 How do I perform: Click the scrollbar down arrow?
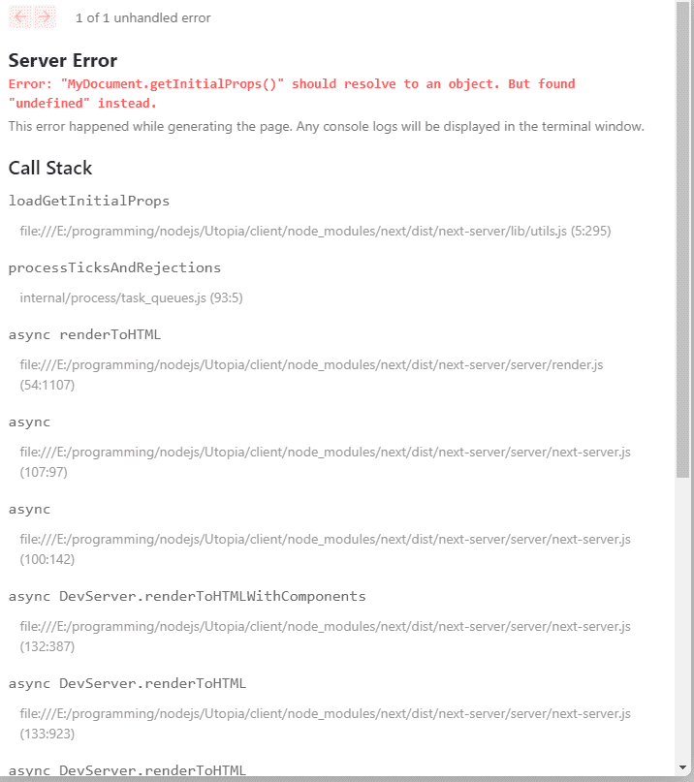click(682, 767)
